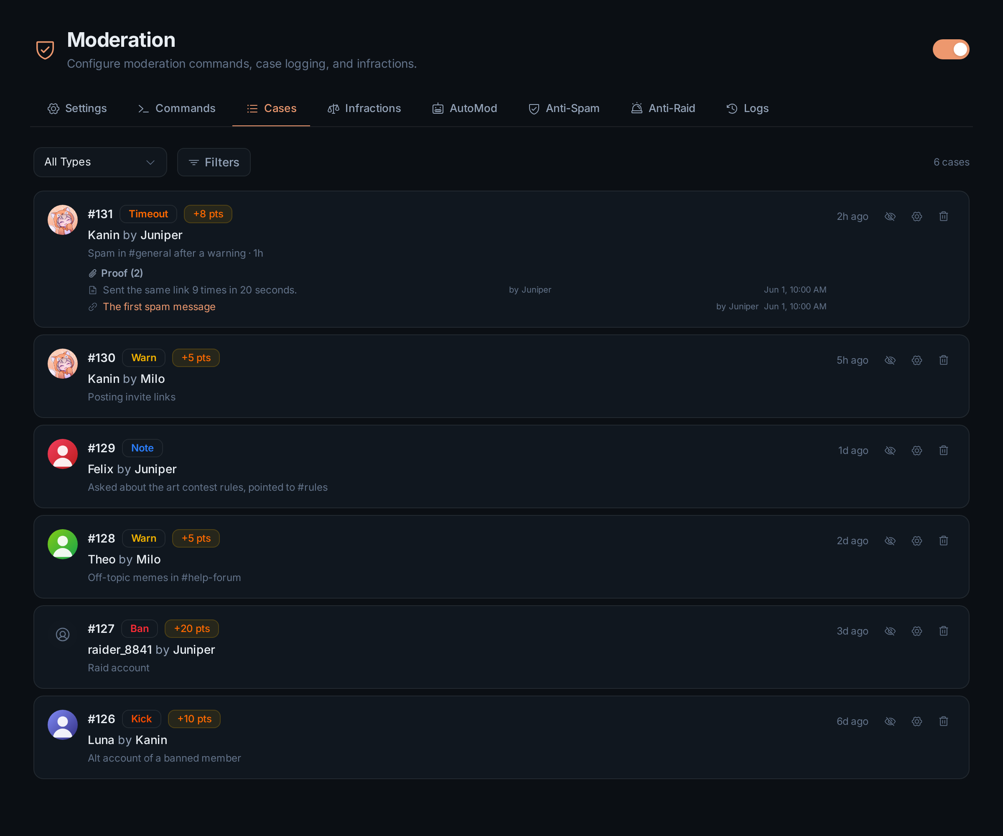Click the link icon beside first spam message
The width and height of the screenshot is (1003, 836).
[93, 307]
